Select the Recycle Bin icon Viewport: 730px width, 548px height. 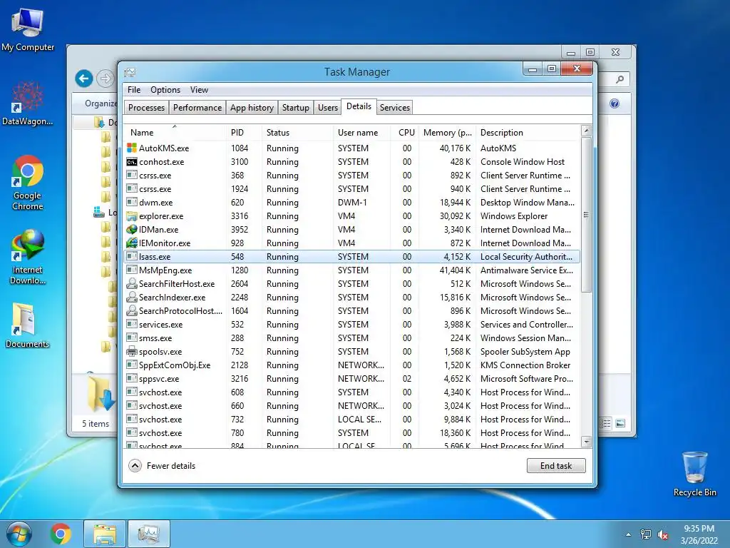pyautogui.click(x=694, y=474)
